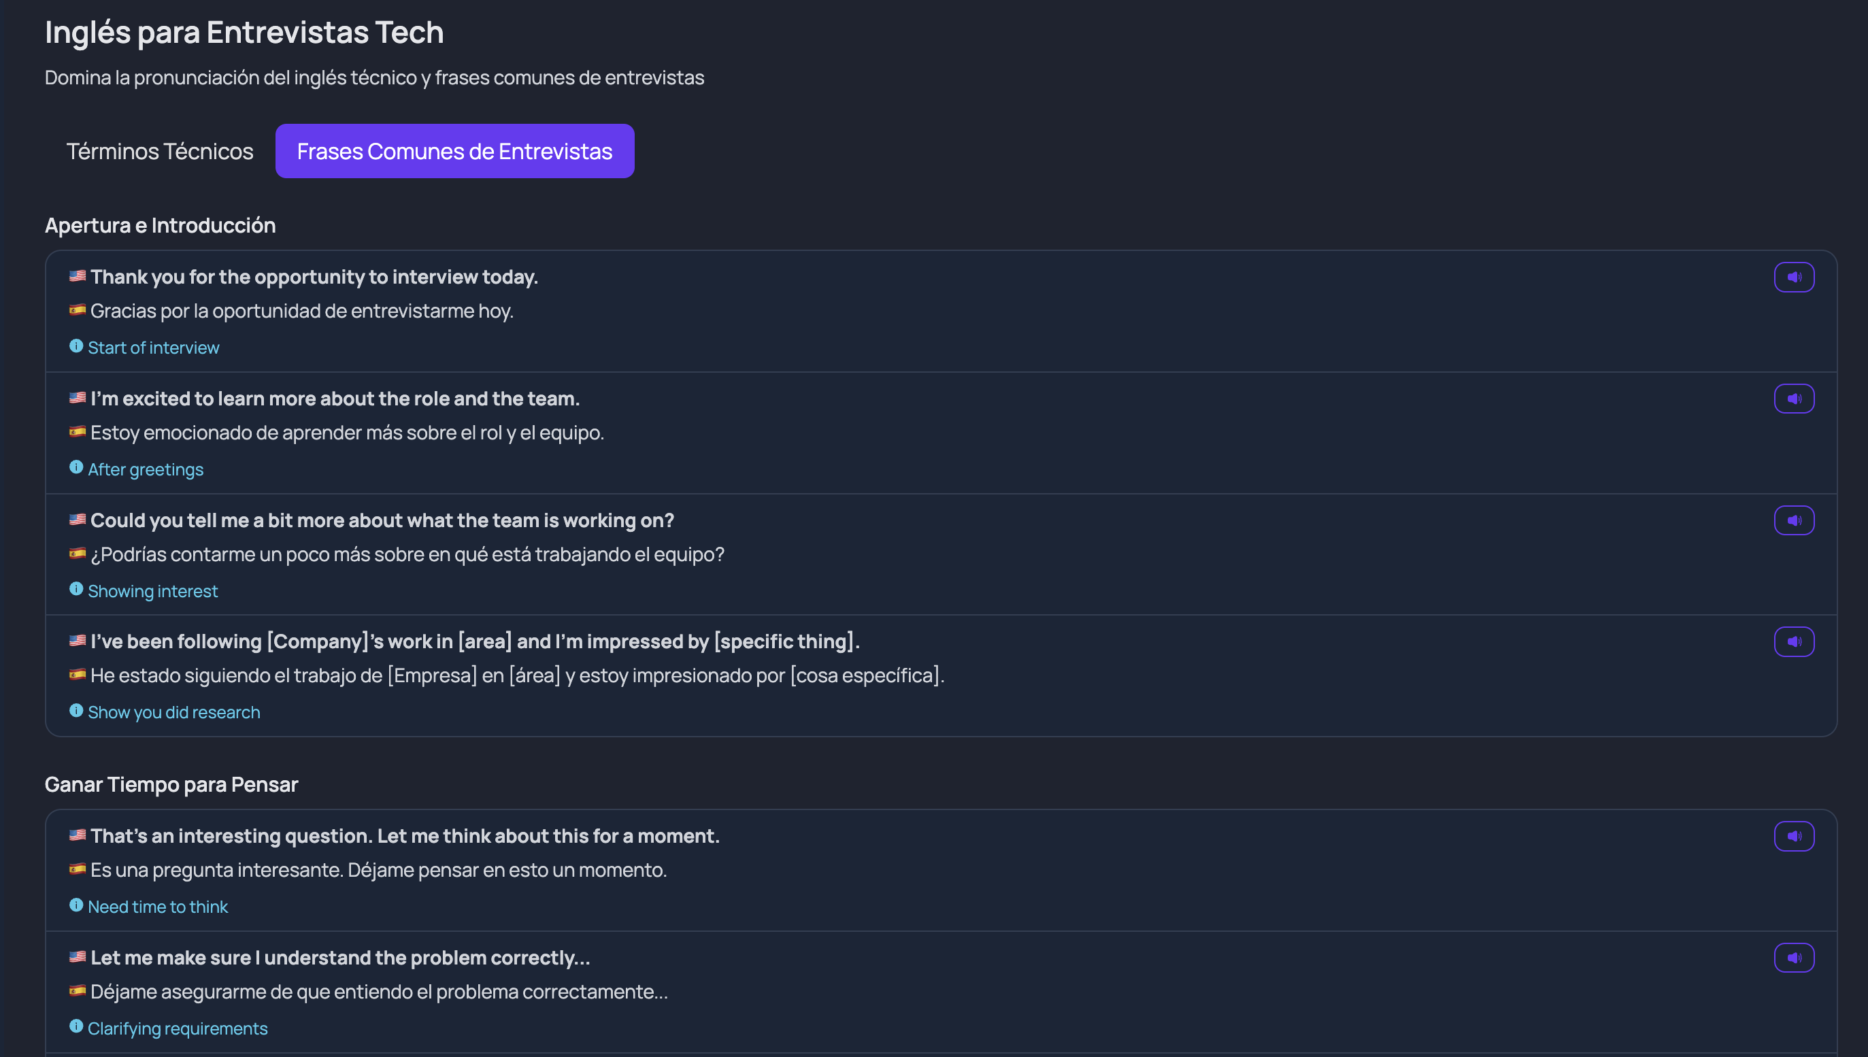This screenshot has height=1057, width=1868.
Task: Click the Ganar Tiempo para Pensar heading
Action: [171, 785]
